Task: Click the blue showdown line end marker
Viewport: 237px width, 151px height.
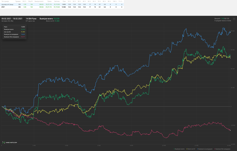Action: click(230, 32)
